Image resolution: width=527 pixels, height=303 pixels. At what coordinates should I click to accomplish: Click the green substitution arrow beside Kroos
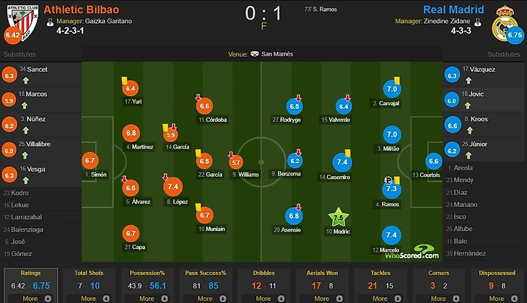point(469,130)
